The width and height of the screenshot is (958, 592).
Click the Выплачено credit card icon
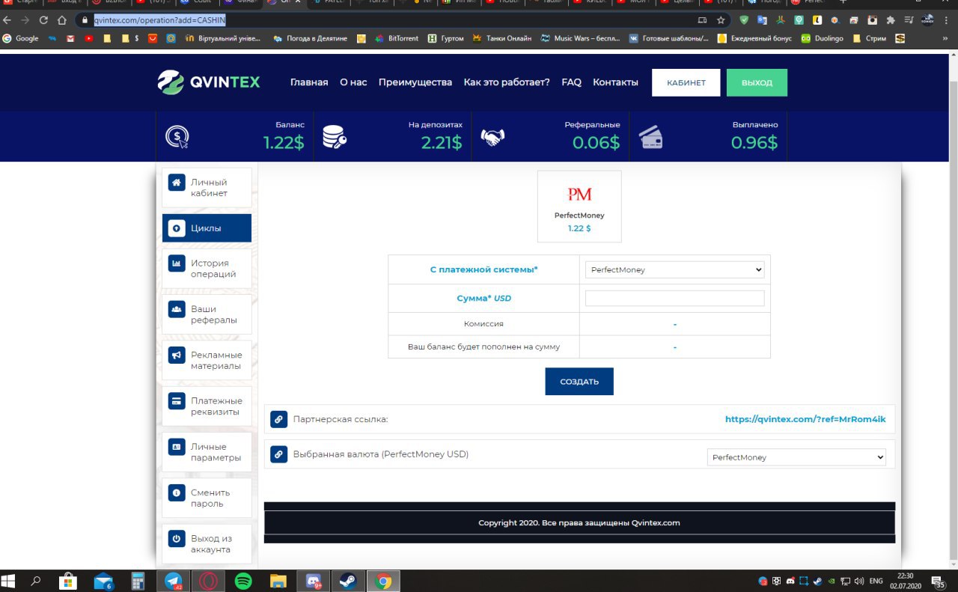[650, 137]
